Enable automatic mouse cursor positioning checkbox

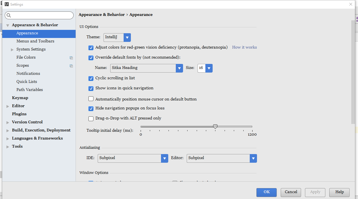(x=91, y=99)
